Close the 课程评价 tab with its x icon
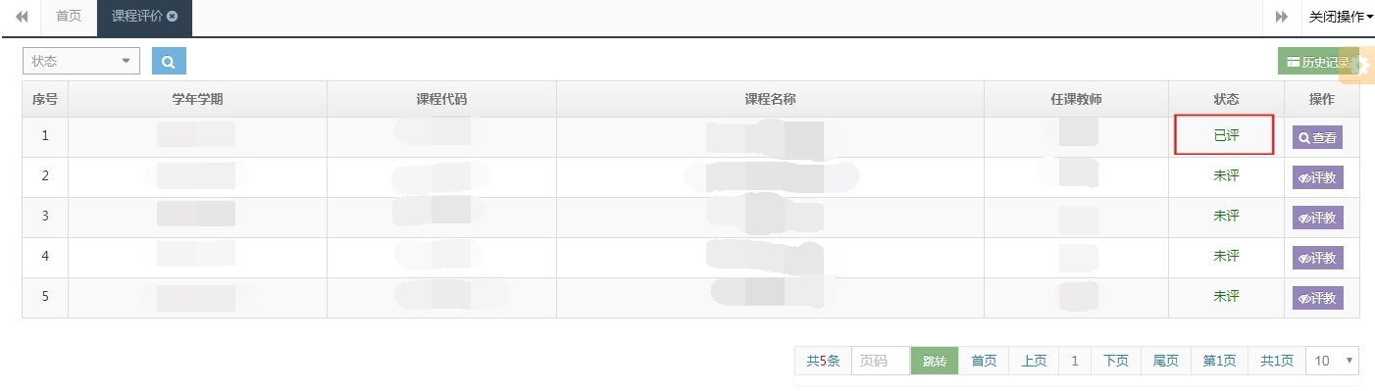Image resolution: width=1375 pixels, height=391 pixels. [173, 17]
